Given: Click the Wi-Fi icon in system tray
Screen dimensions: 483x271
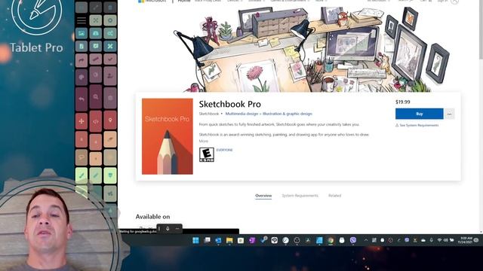Looking at the screenshot, I should click(439, 240).
